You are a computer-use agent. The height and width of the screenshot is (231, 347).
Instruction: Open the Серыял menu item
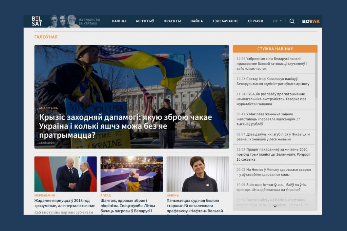(x=255, y=21)
